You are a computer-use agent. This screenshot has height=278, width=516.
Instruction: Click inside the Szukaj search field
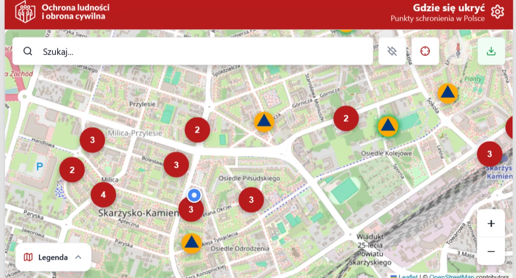(x=129, y=51)
